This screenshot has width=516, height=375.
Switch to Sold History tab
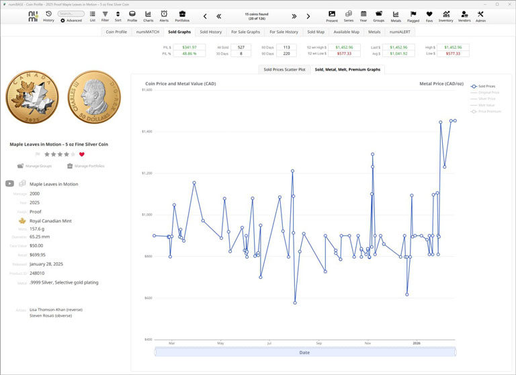click(x=210, y=32)
